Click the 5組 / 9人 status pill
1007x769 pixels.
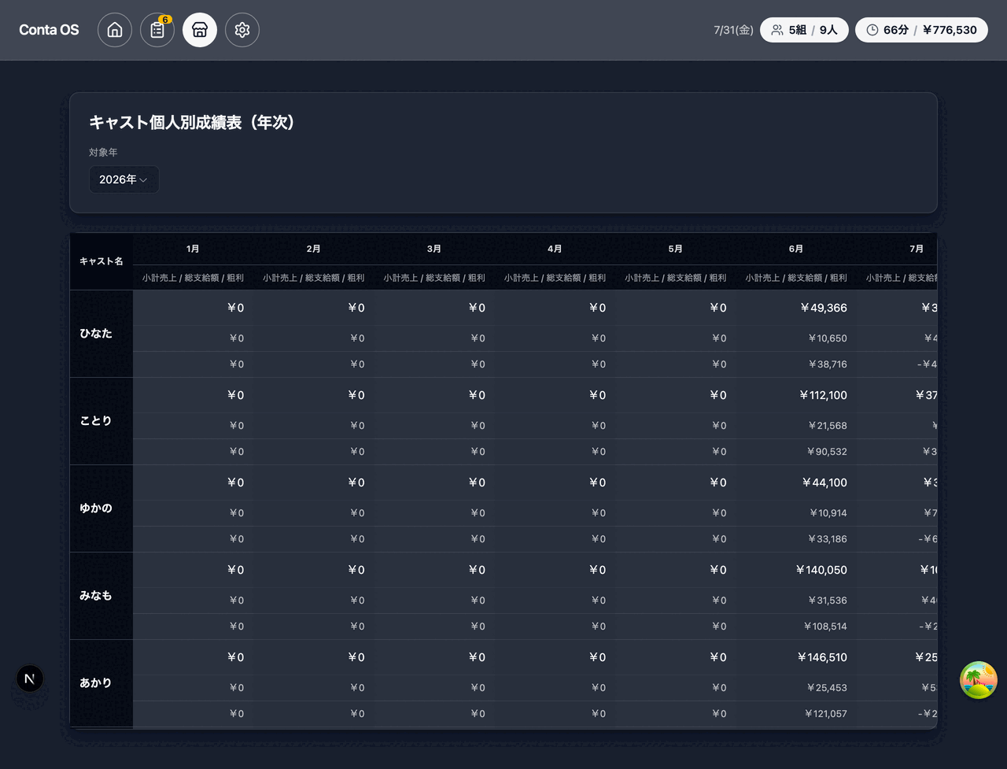pos(804,30)
